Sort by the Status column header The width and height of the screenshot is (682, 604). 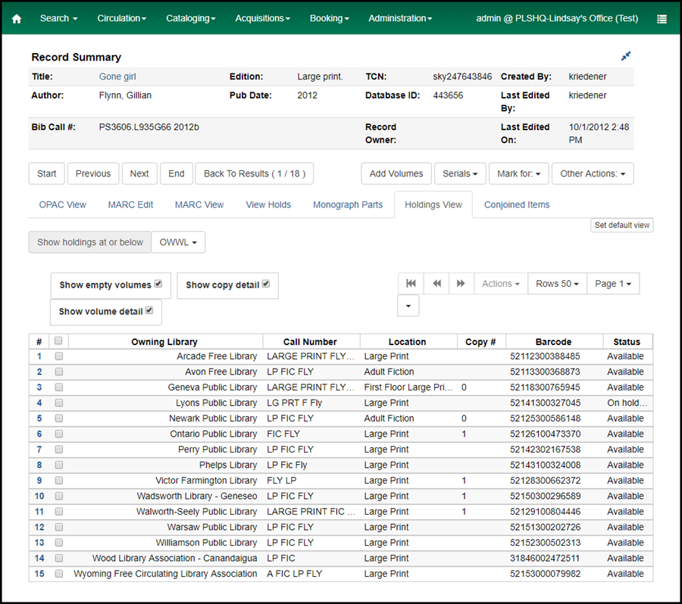pyautogui.click(x=627, y=341)
